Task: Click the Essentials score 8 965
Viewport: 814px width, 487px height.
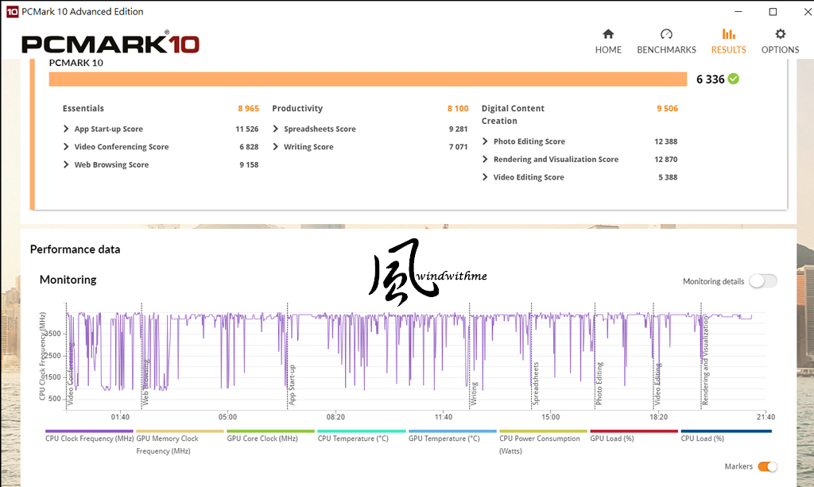Action: pos(248,108)
